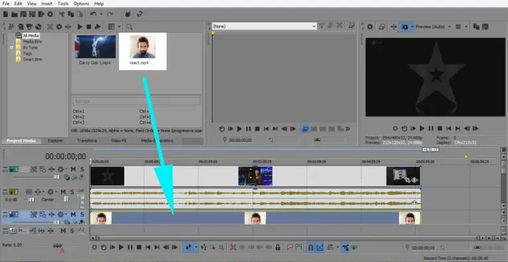Click the Record button in timeline transport

(95, 247)
